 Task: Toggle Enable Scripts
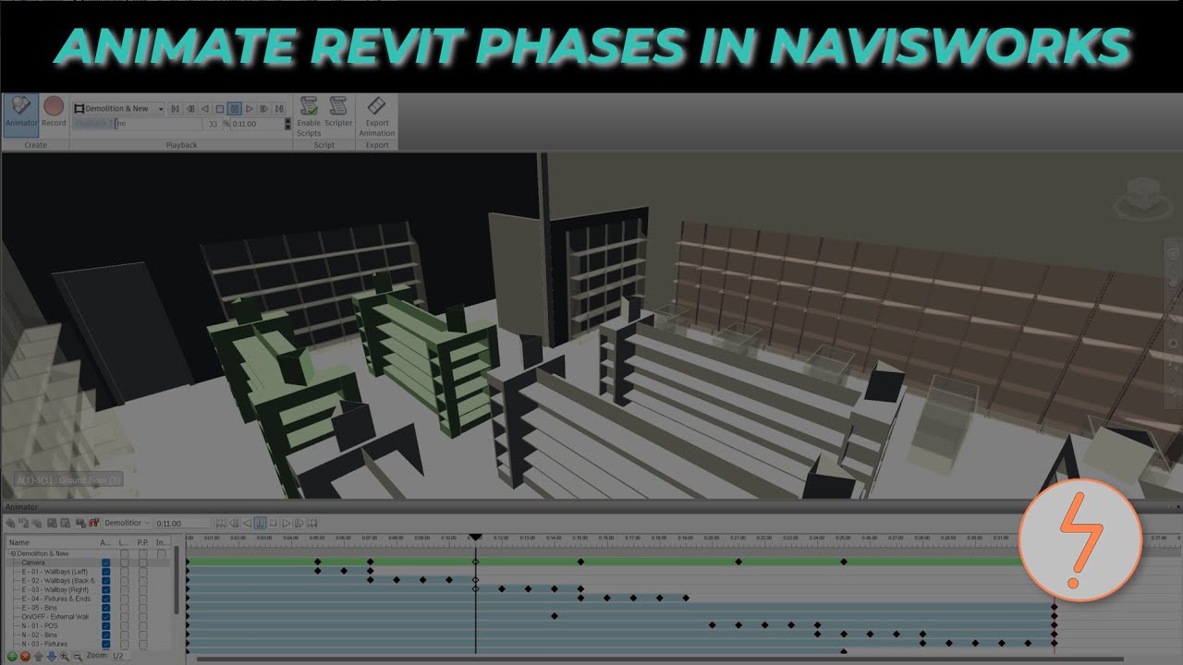pyautogui.click(x=309, y=116)
